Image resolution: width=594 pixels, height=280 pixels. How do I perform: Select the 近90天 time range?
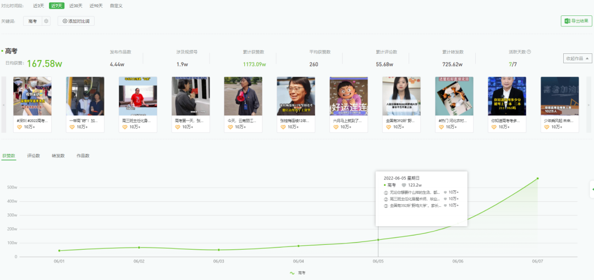tap(96, 6)
